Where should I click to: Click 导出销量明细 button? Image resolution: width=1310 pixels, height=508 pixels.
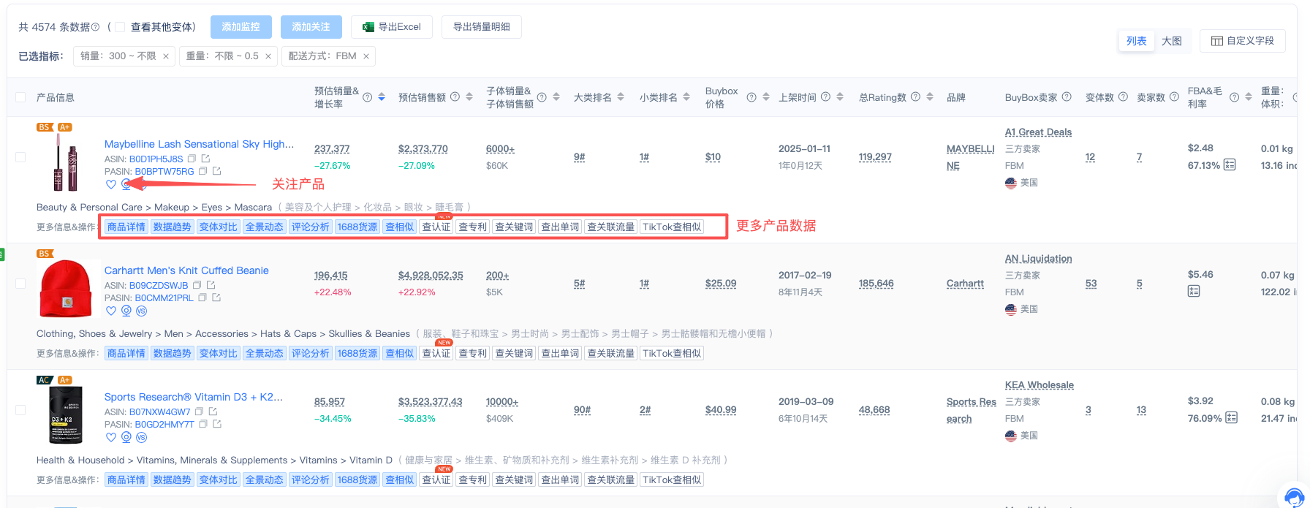[x=482, y=27]
